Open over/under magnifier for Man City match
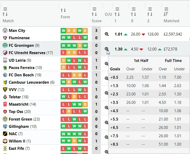Viewport: 190px width, 154px height. point(107,34)
